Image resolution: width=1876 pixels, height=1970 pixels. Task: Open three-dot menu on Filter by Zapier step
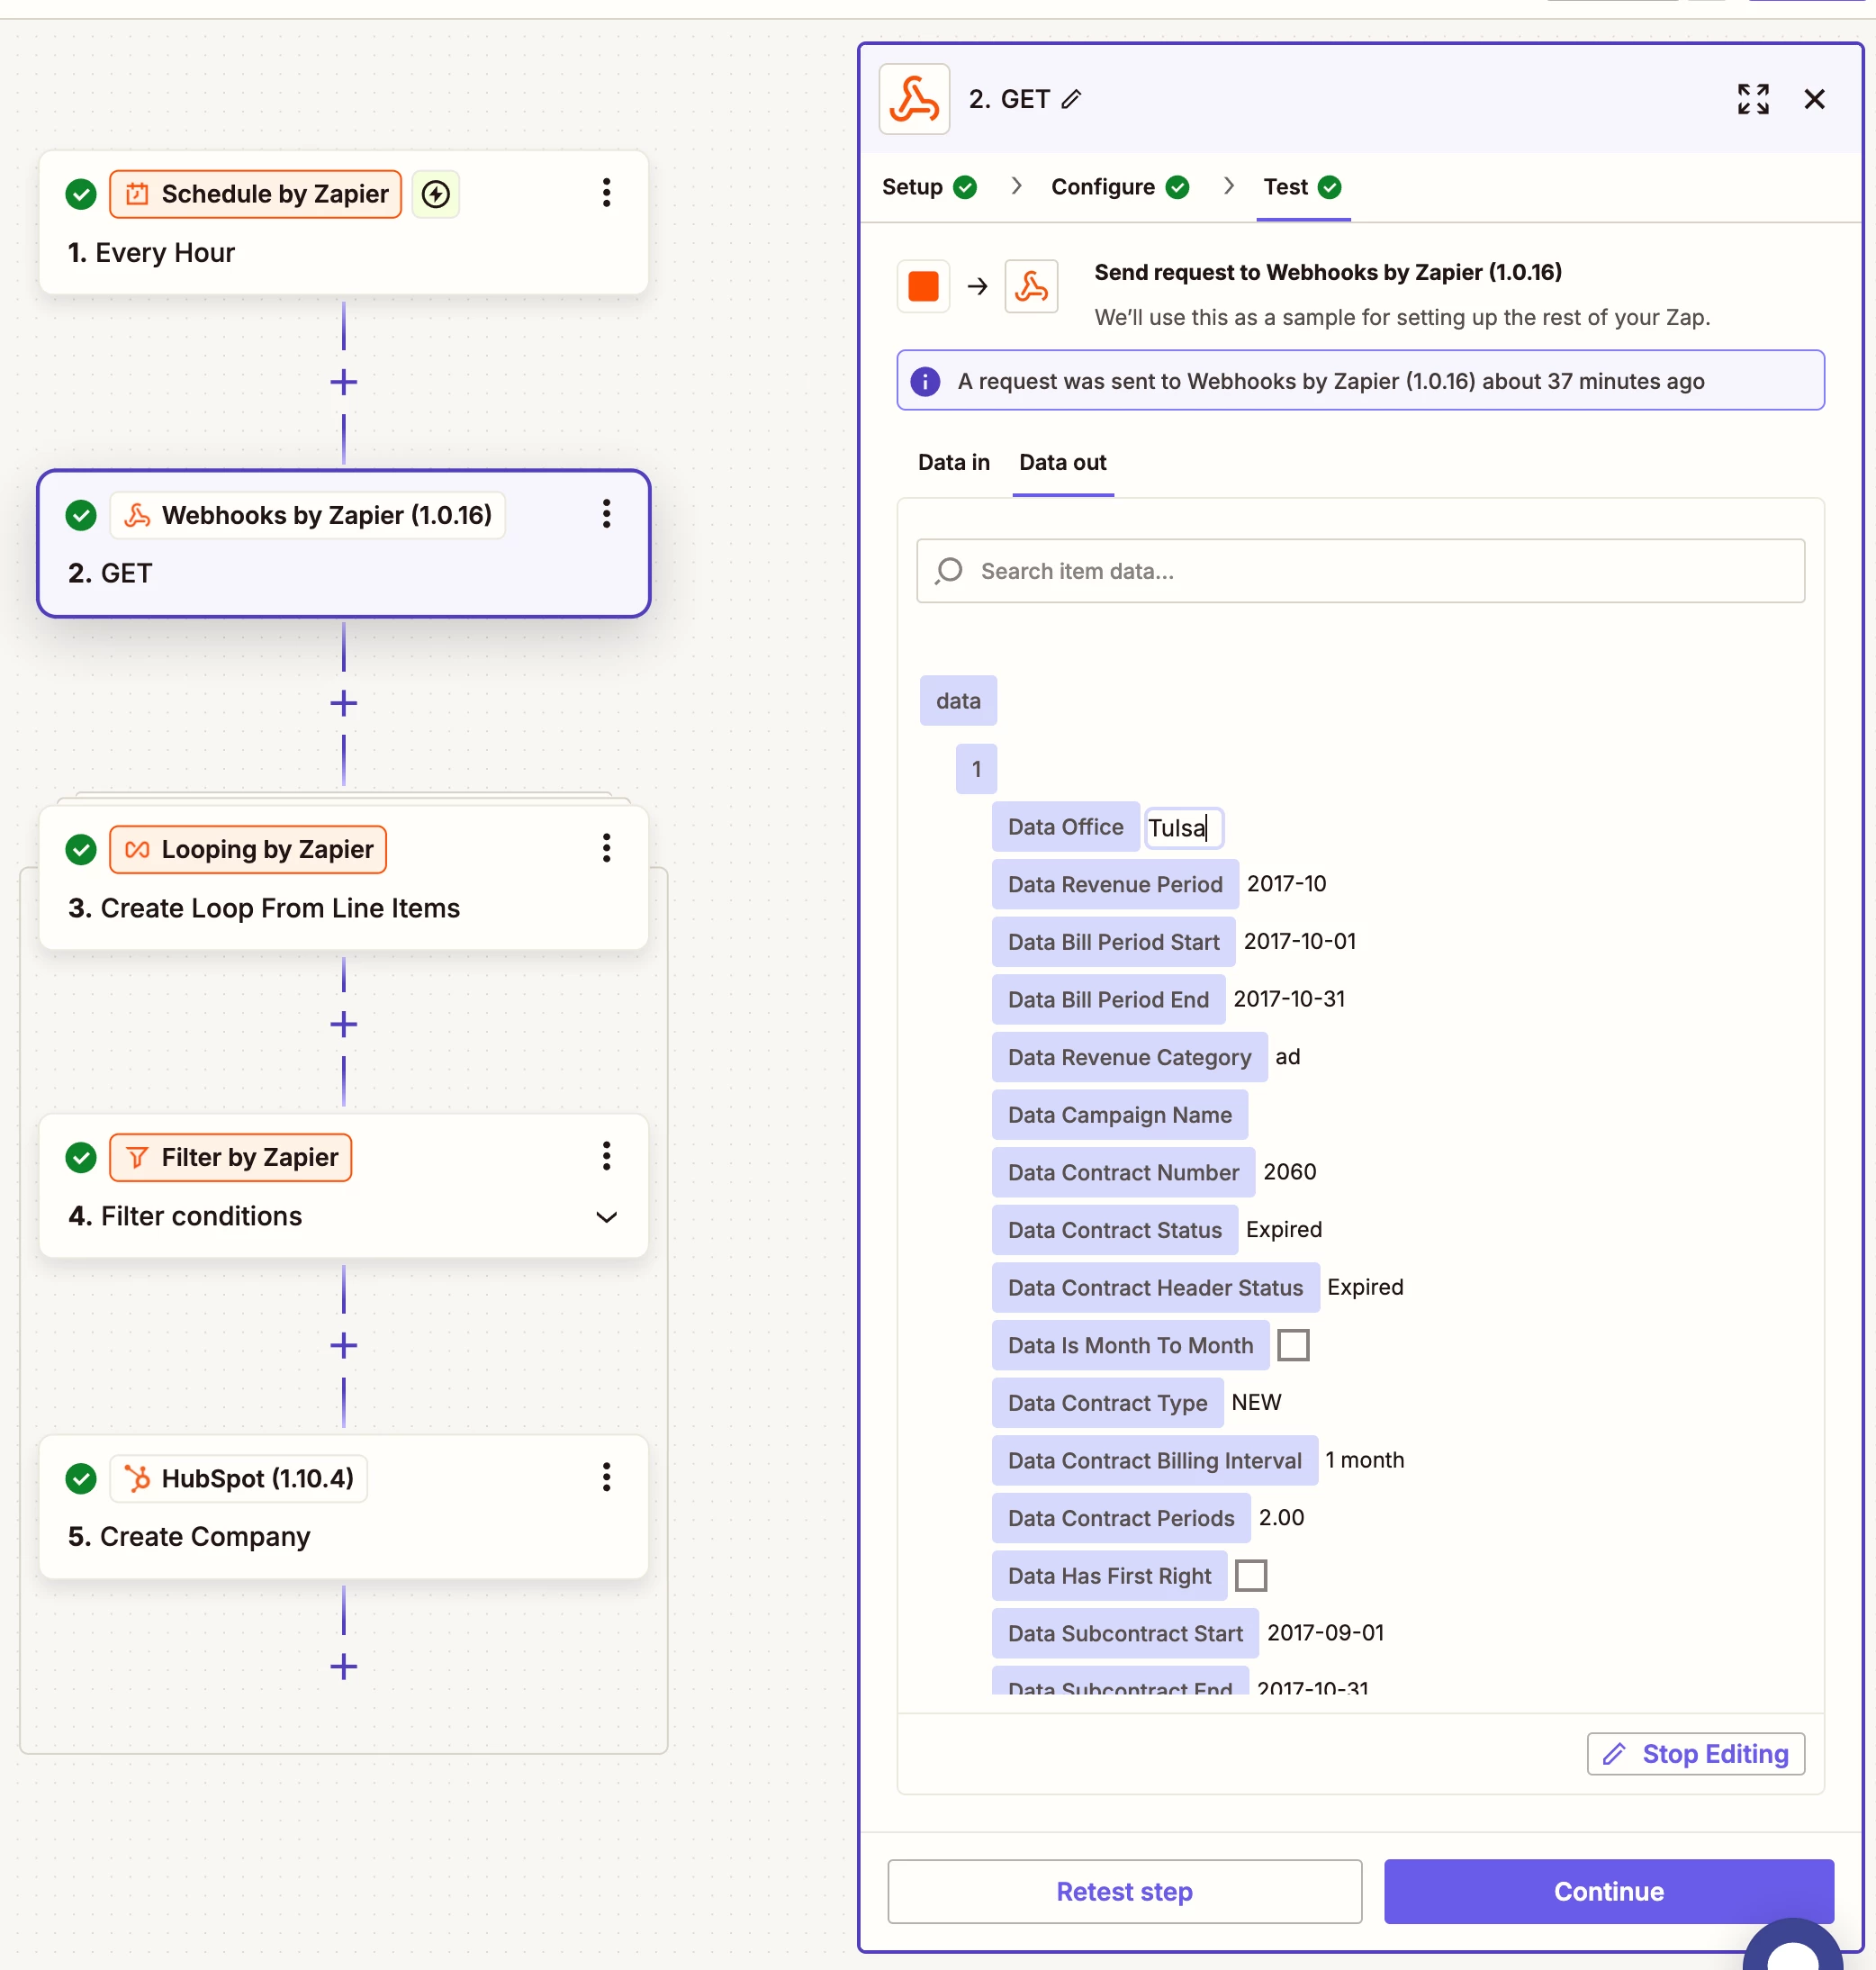(x=606, y=1156)
